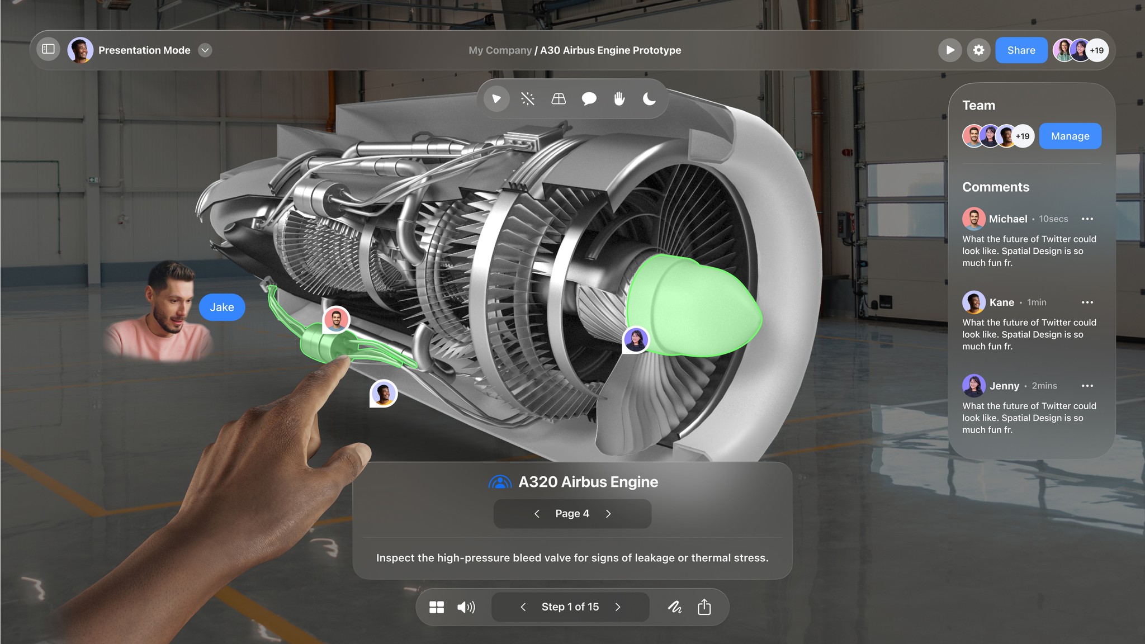The height and width of the screenshot is (644, 1145).
Task: Open the grid view icon
Action: [437, 607]
